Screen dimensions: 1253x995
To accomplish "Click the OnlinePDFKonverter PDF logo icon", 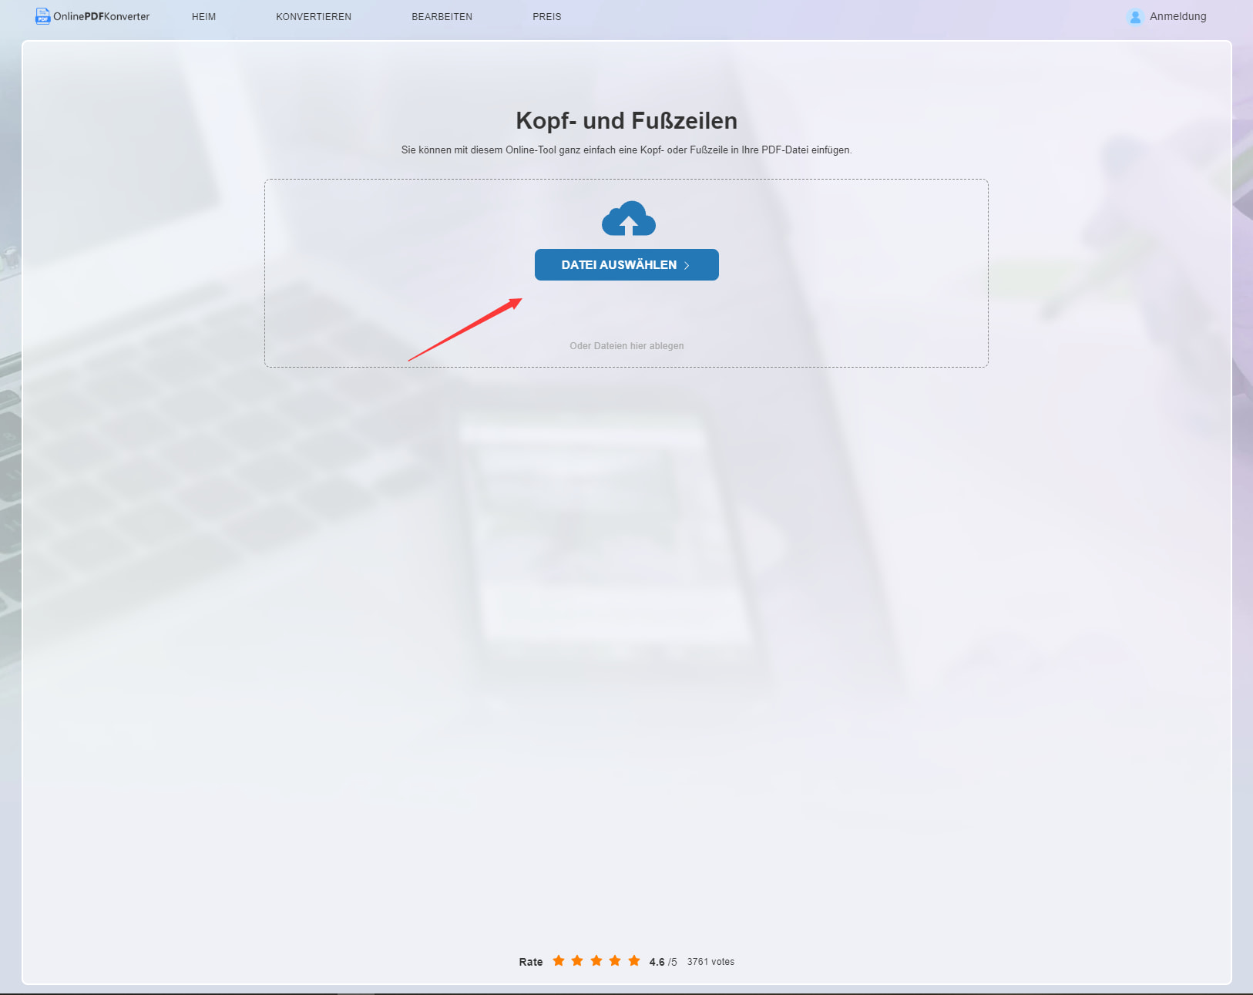I will pyautogui.click(x=43, y=16).
